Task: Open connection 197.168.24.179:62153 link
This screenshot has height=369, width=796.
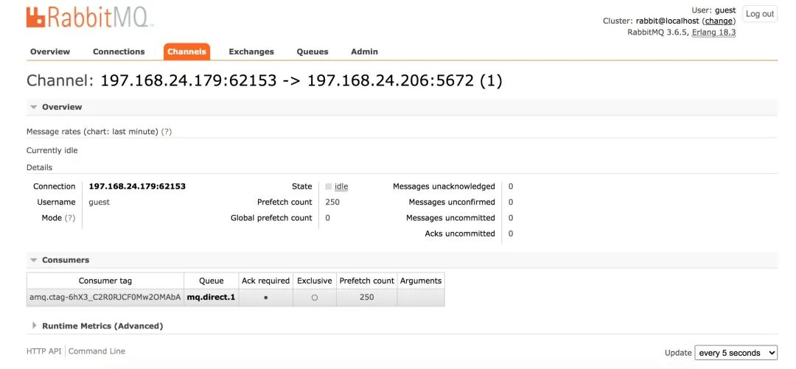Action: [x=137, y=186]
